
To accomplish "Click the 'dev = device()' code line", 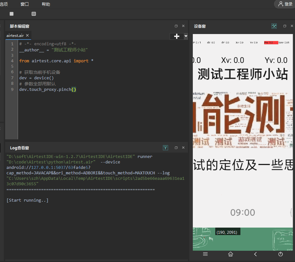I will (x=36, y=78).
